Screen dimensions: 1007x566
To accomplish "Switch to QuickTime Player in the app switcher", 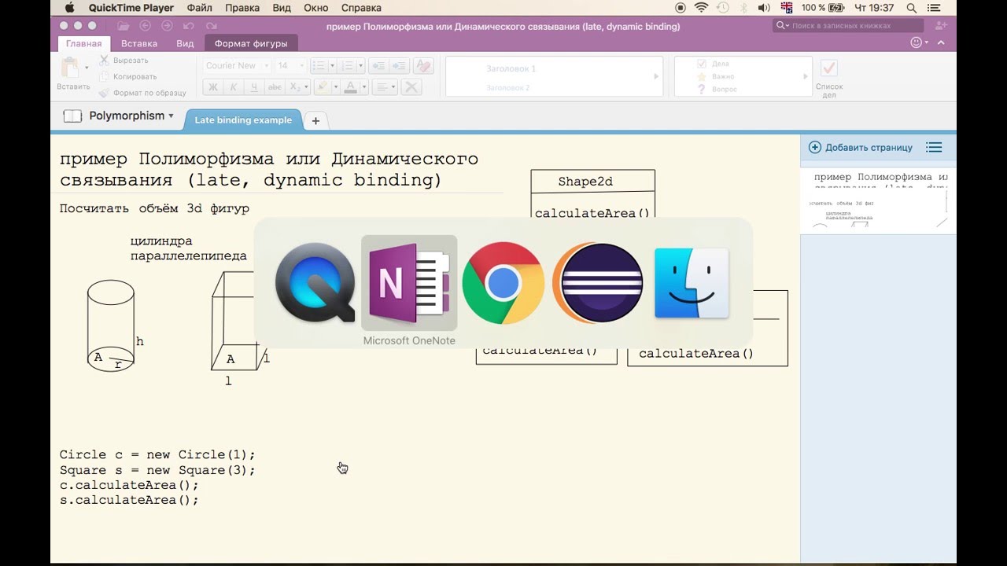I will point(315,283).
